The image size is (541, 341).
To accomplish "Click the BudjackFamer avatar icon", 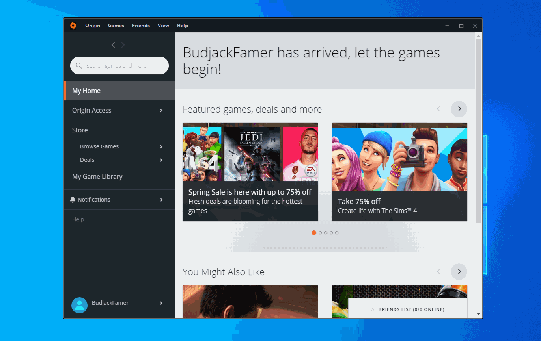I will click(x=79, y=305).
